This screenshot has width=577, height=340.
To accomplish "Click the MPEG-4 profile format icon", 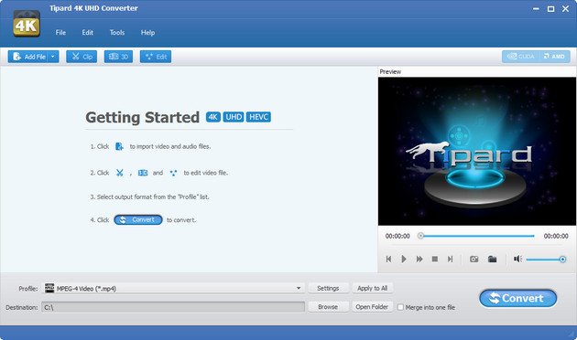I will coord(49,288).
